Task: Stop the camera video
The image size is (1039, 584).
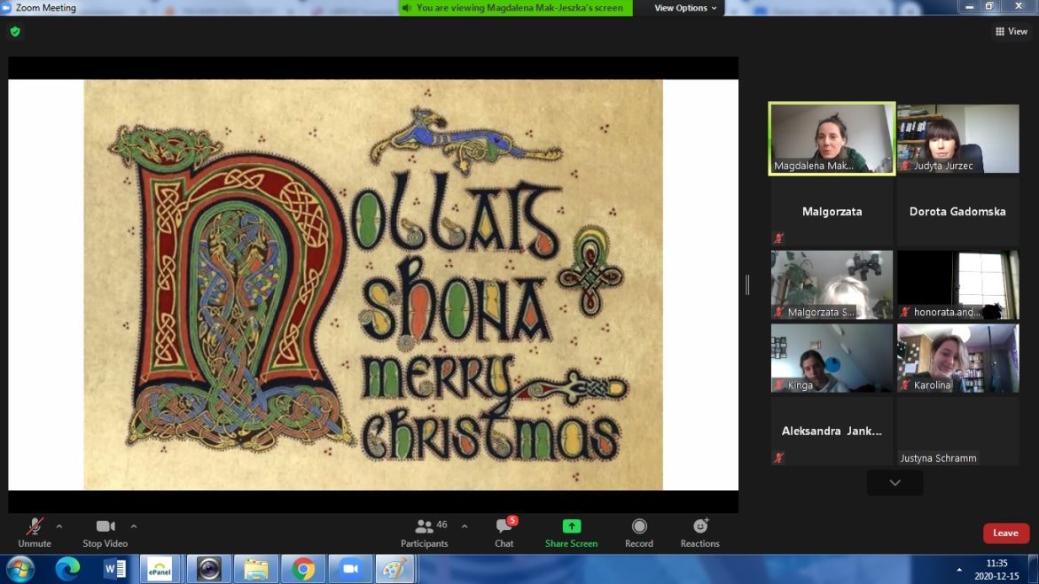Action: coord(105,533)
